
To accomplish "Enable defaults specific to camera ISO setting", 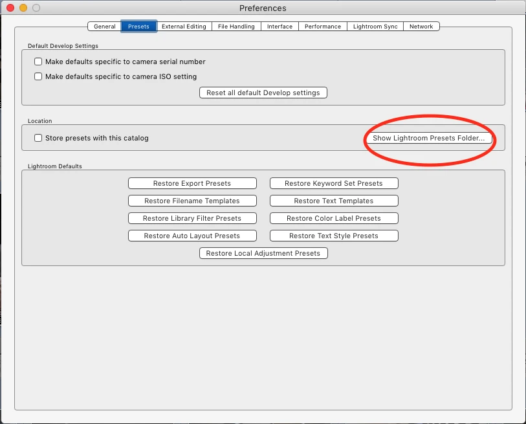I will click(x=38, y=76).
